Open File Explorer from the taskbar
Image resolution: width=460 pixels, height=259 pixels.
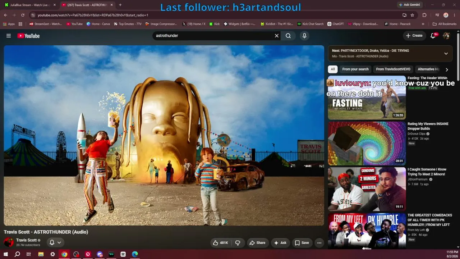pos(41,254)
